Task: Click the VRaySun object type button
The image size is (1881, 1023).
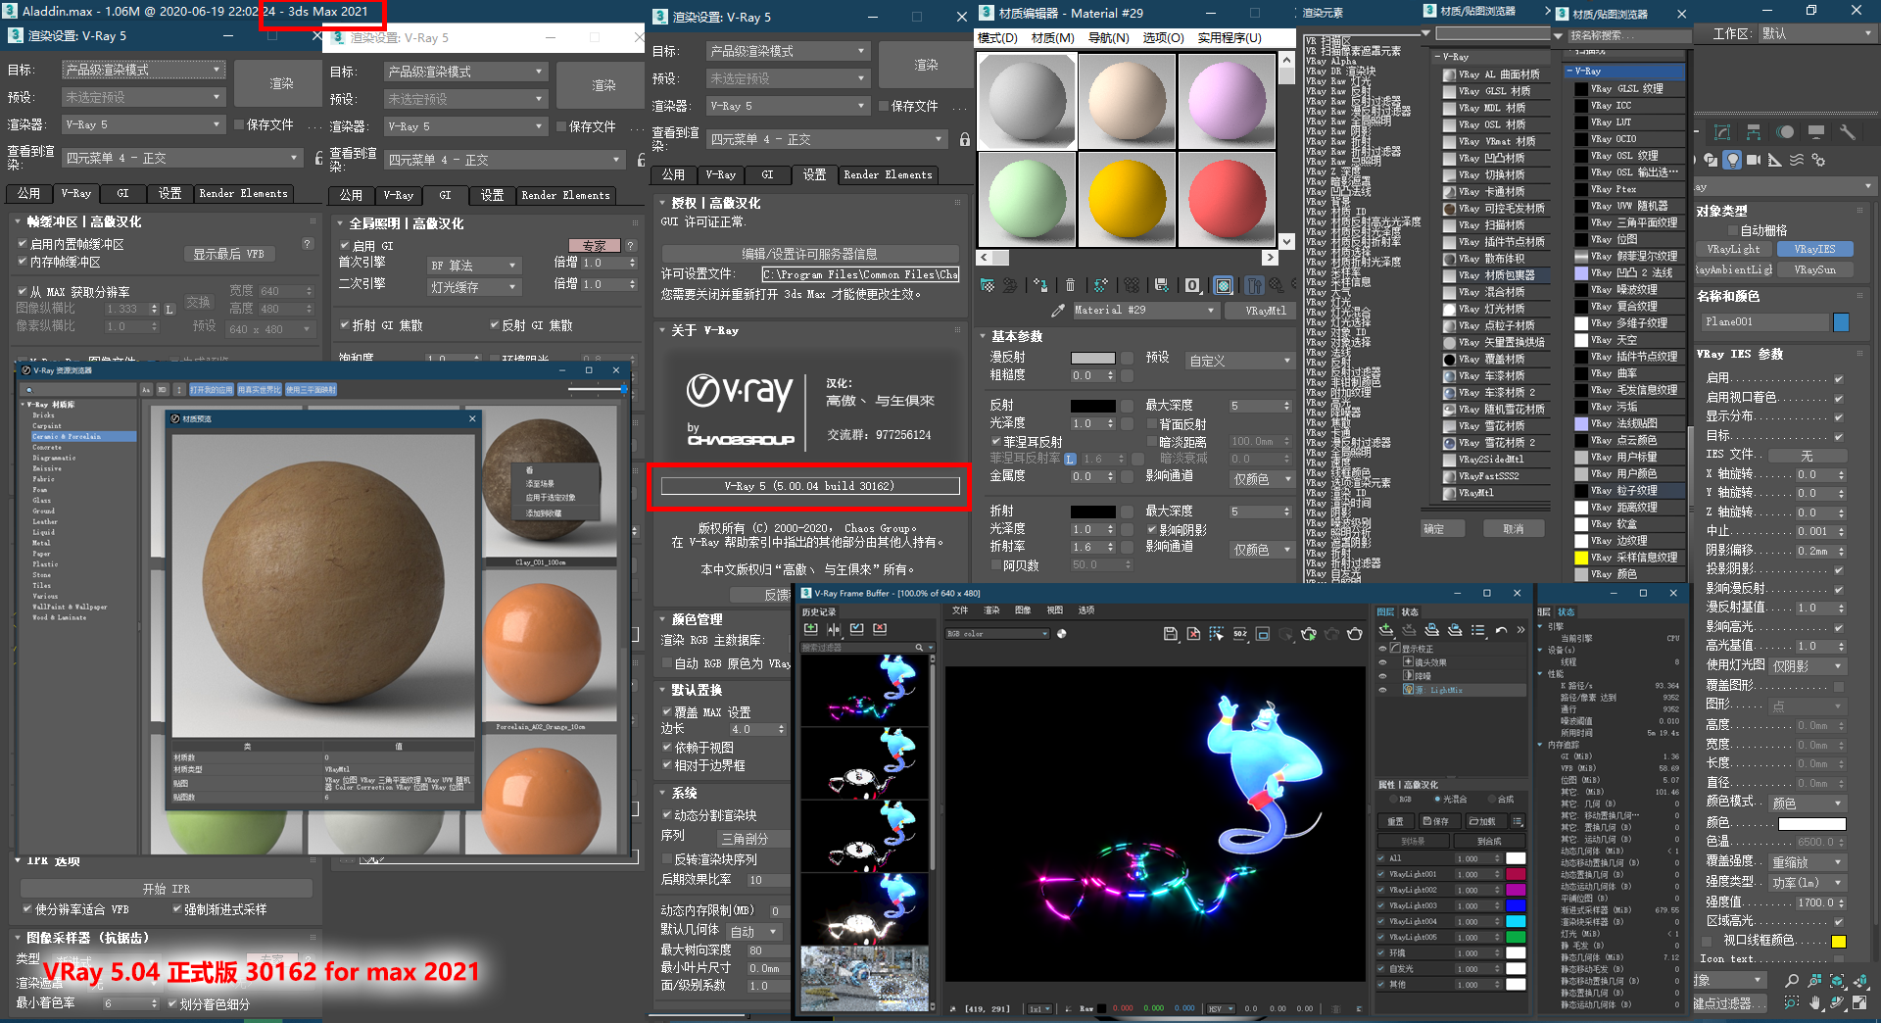Action: (1814, 269)
